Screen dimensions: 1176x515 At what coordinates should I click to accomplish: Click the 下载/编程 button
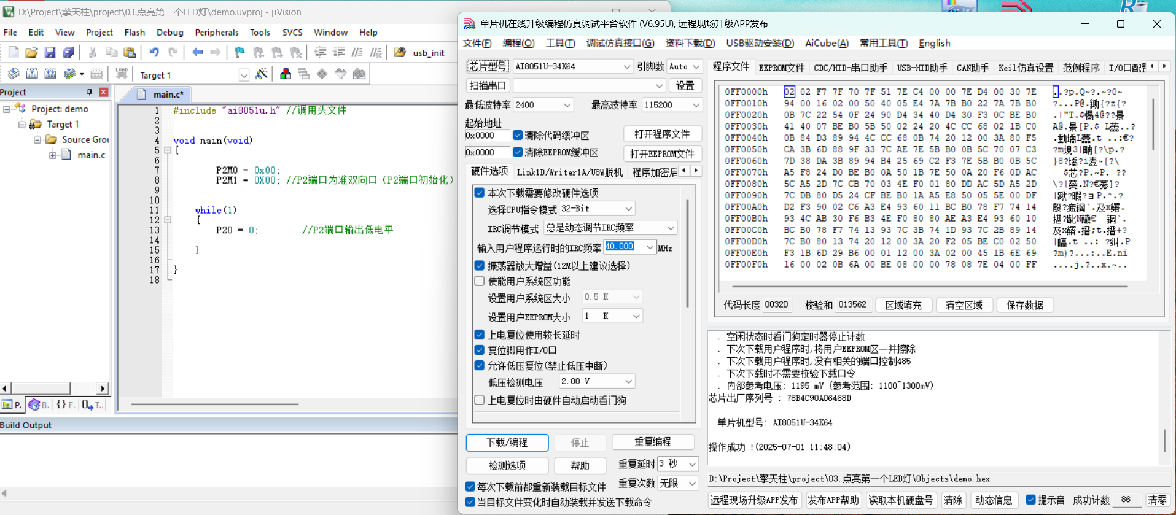tap(507, 443)
